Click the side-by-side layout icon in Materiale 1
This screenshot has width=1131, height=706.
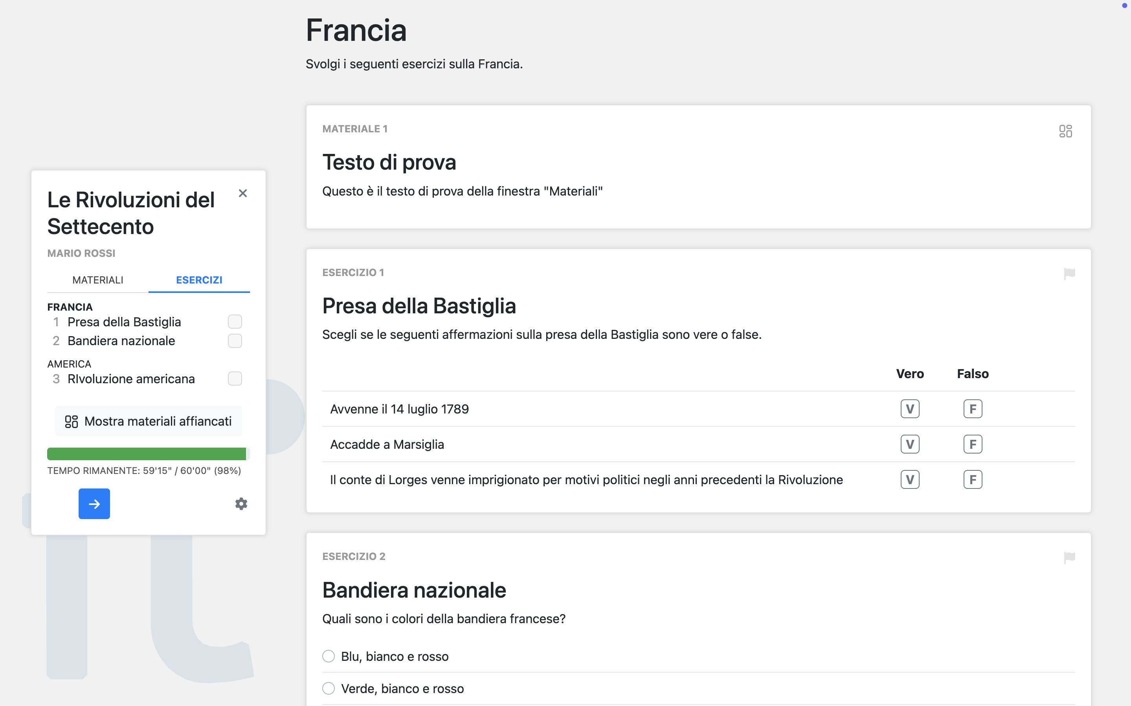pyautogui.click(x=1065, y=131)
